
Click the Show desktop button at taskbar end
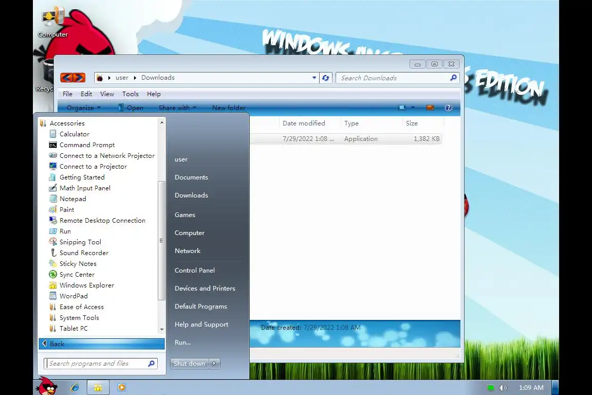click(x=555, y=387)
